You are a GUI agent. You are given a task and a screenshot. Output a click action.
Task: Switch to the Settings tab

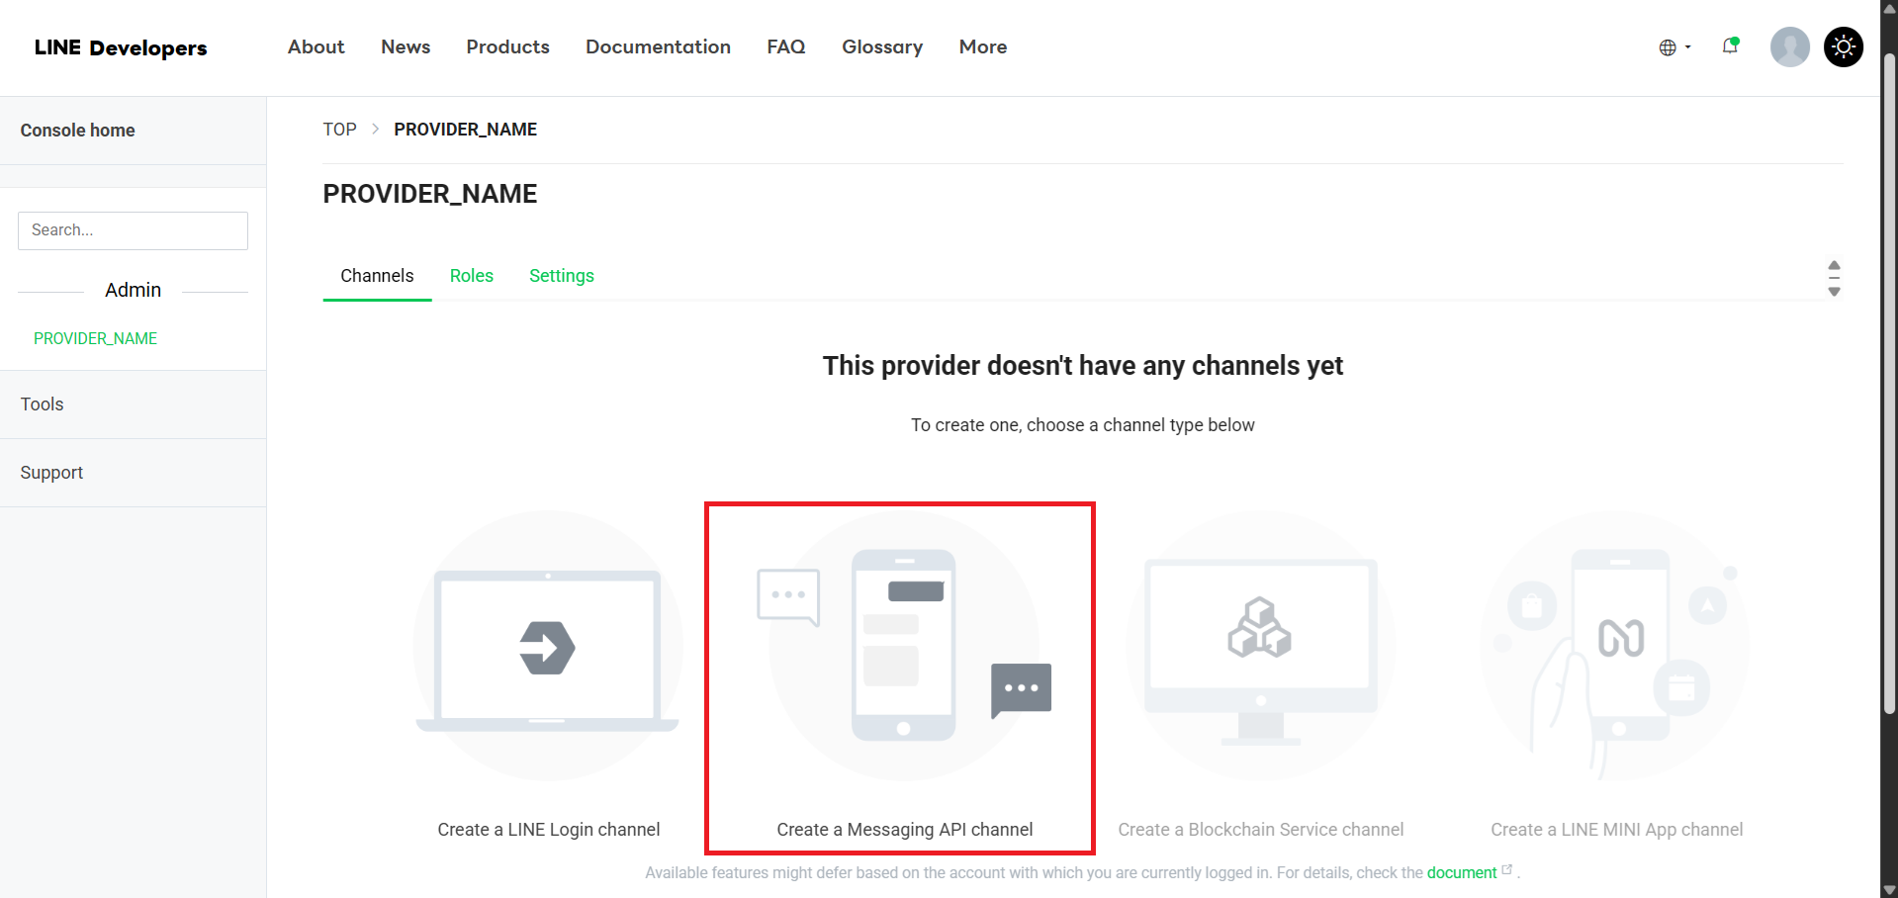click(x=561, y=276)
